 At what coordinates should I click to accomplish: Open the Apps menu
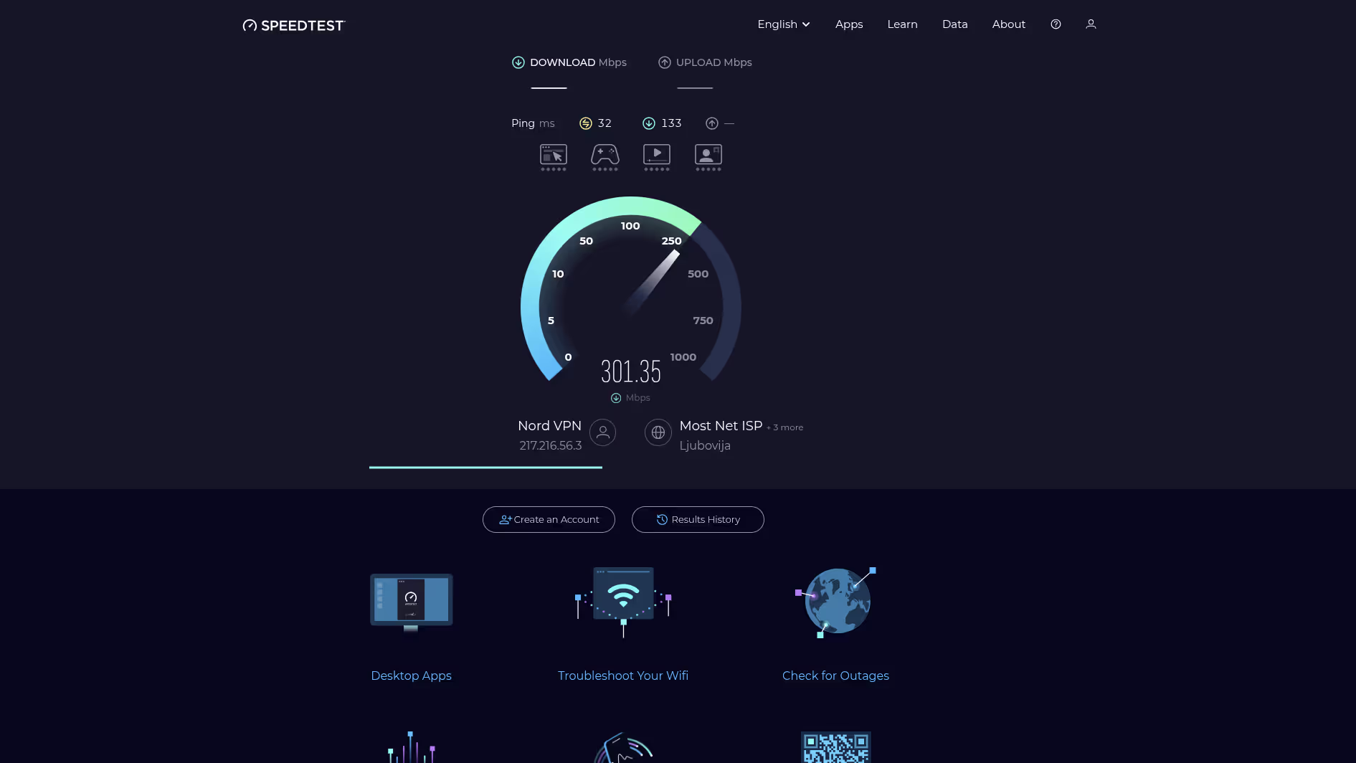click(x=849, y=24)
